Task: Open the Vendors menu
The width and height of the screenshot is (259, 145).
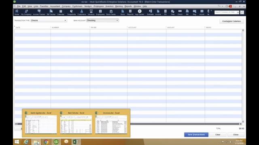Action: [x=88, y=6]
